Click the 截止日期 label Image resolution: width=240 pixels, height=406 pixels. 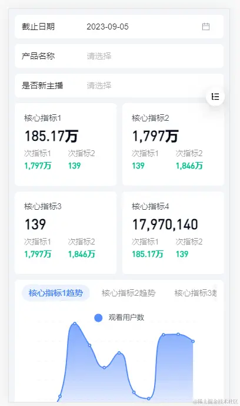click(38, 27)
